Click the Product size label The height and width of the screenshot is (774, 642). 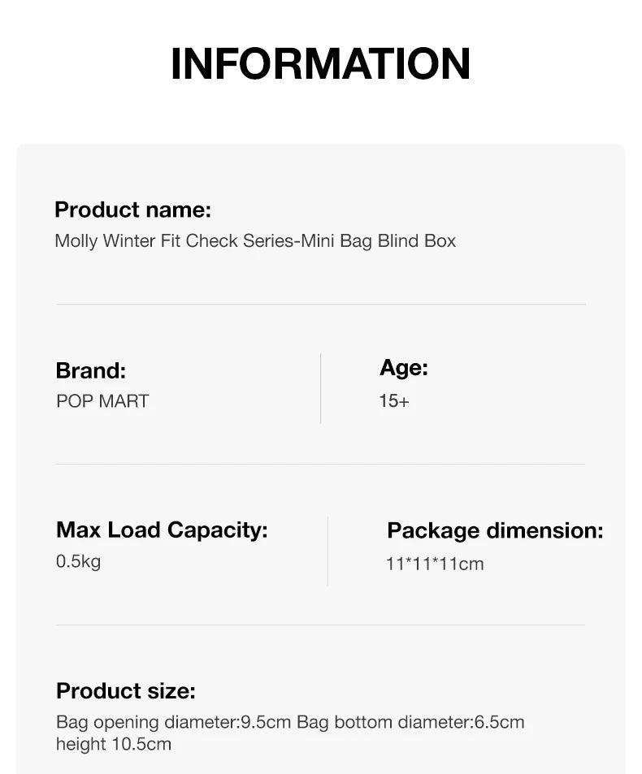click(x=126, y=691)
